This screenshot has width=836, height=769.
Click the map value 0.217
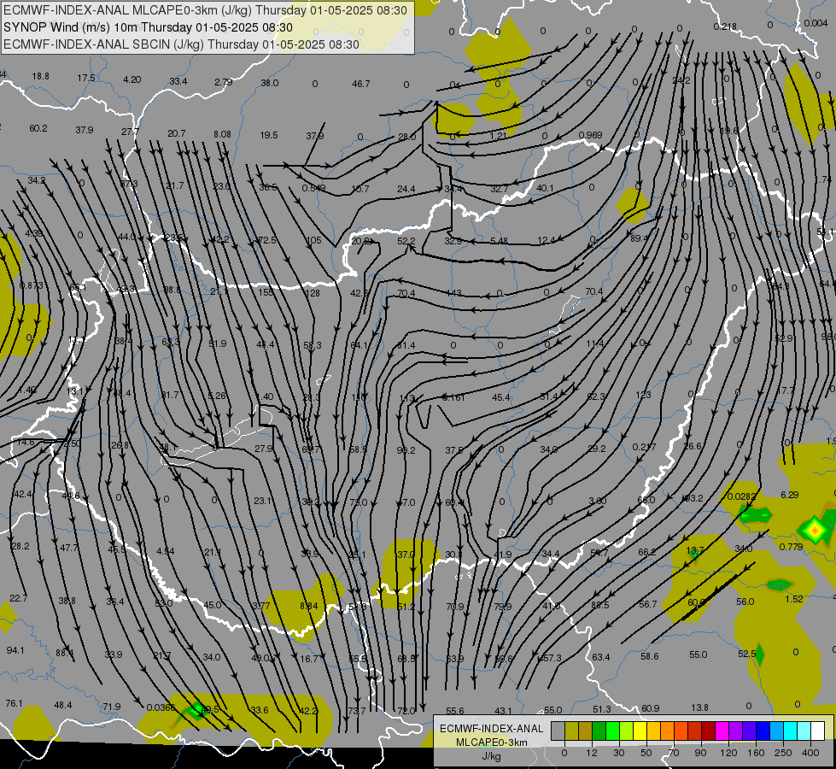tap(644, 447)
